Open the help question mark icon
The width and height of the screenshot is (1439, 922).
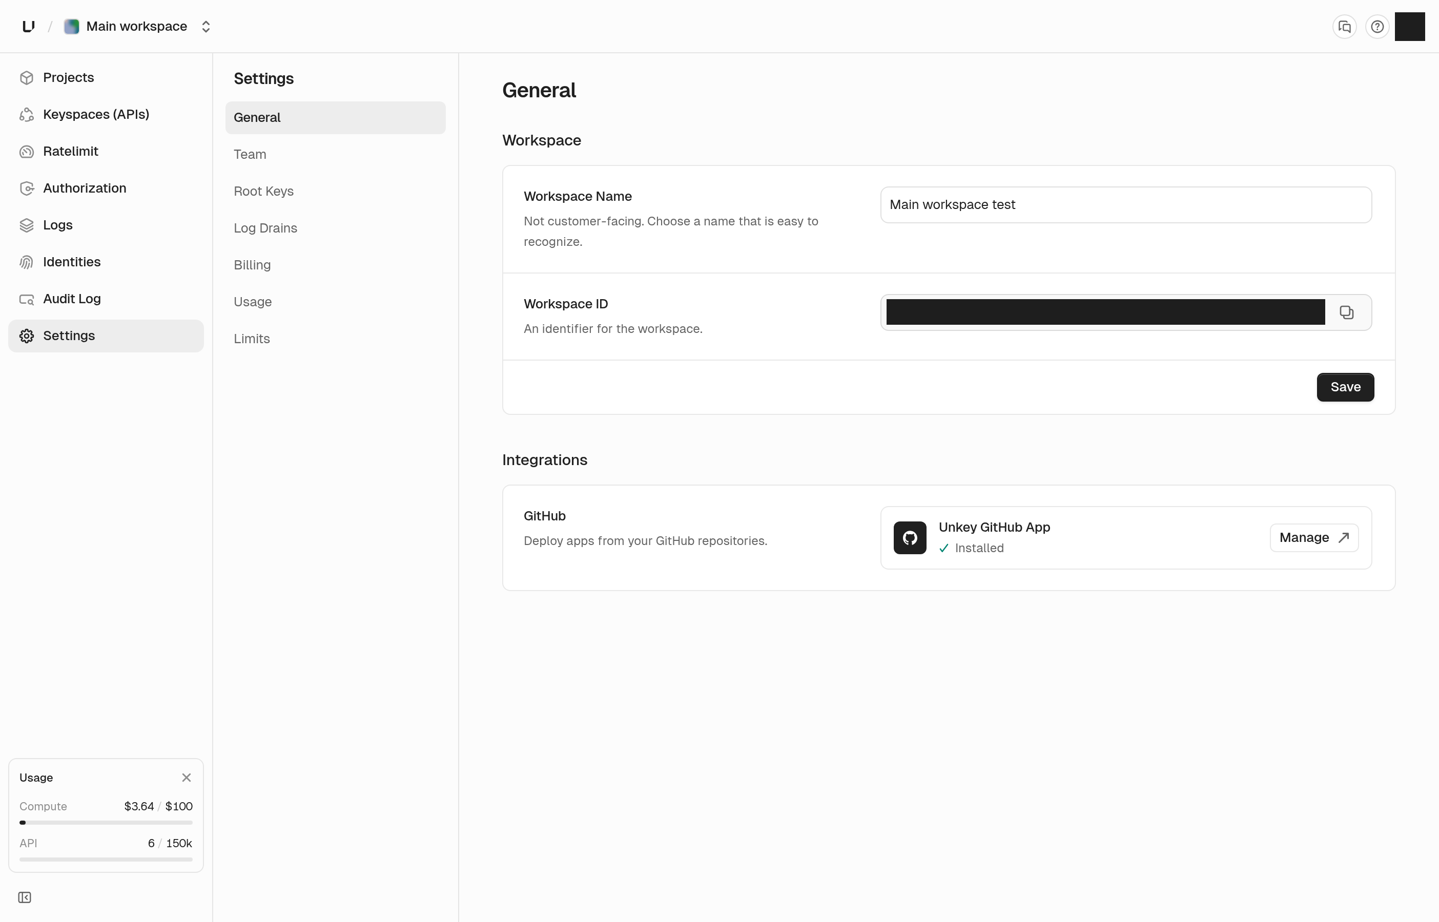click(1378, 27)
